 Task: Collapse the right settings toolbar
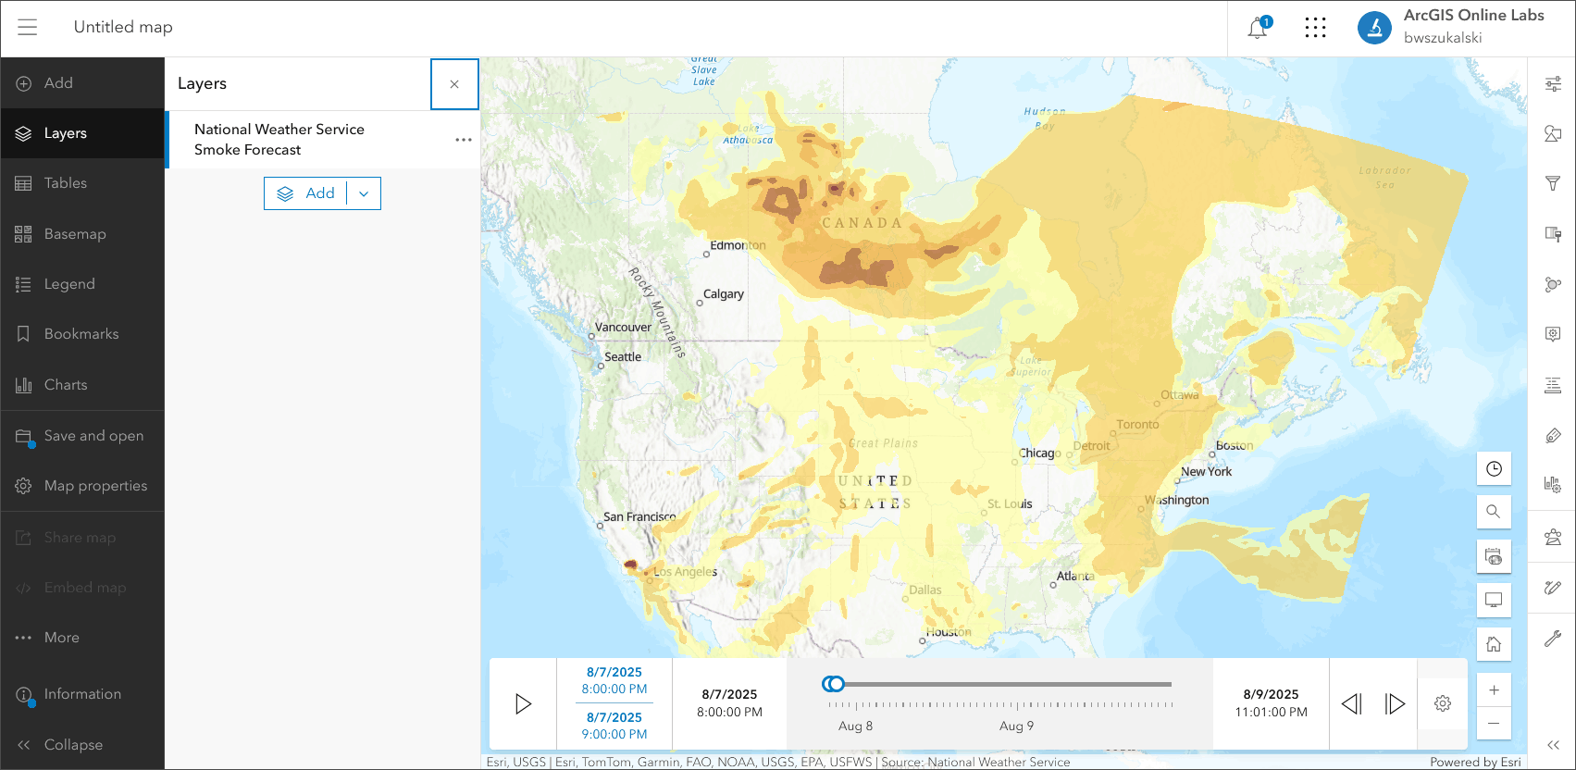pyautogui.click(x=1553, y=745)
